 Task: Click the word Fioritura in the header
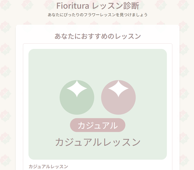click(72, 6)
